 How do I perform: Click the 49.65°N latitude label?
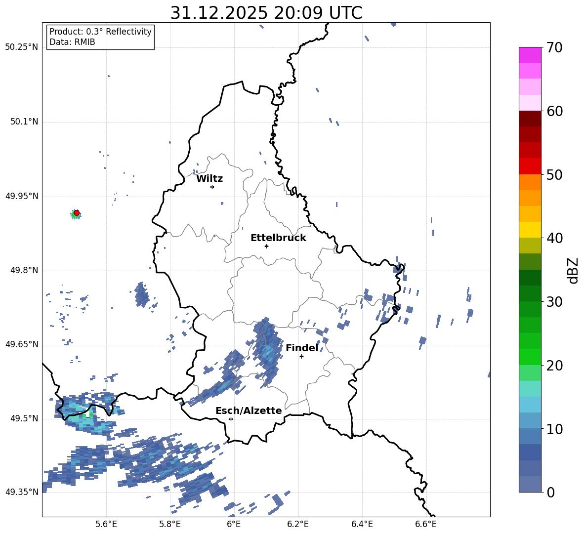22,344
